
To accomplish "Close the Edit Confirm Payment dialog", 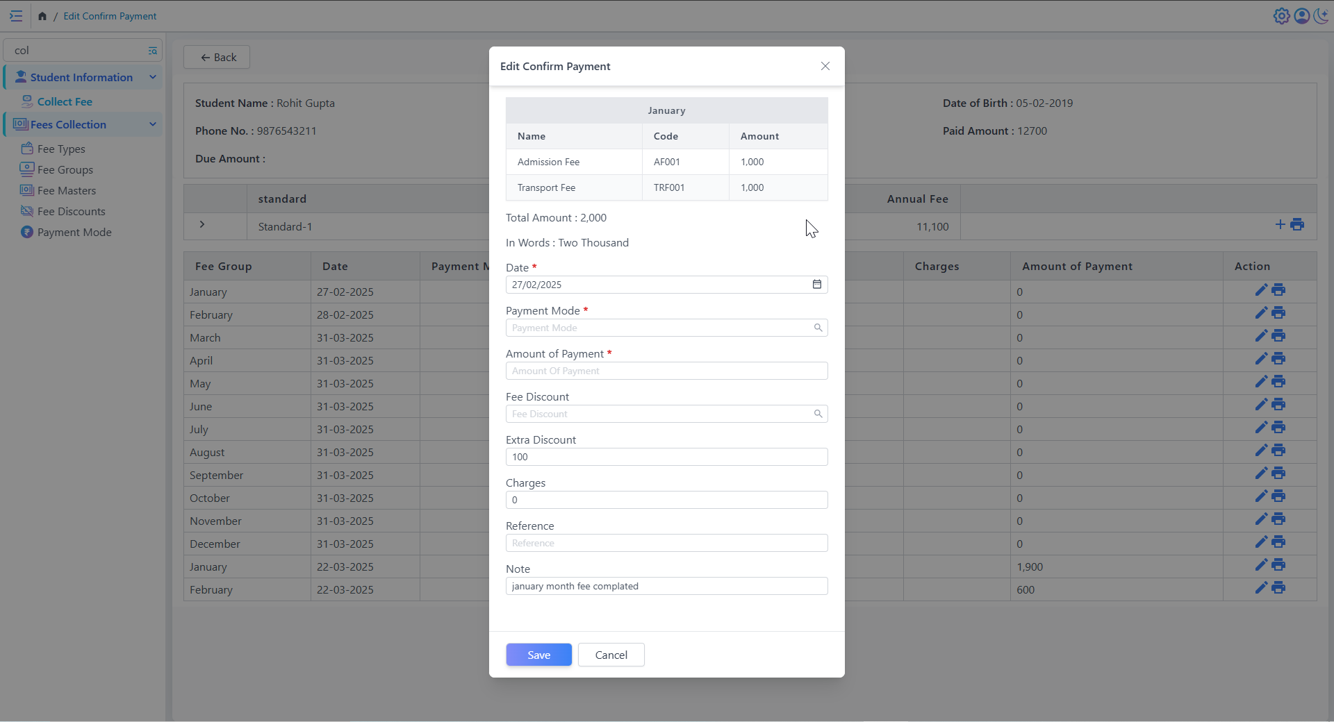I will [825, 66].
